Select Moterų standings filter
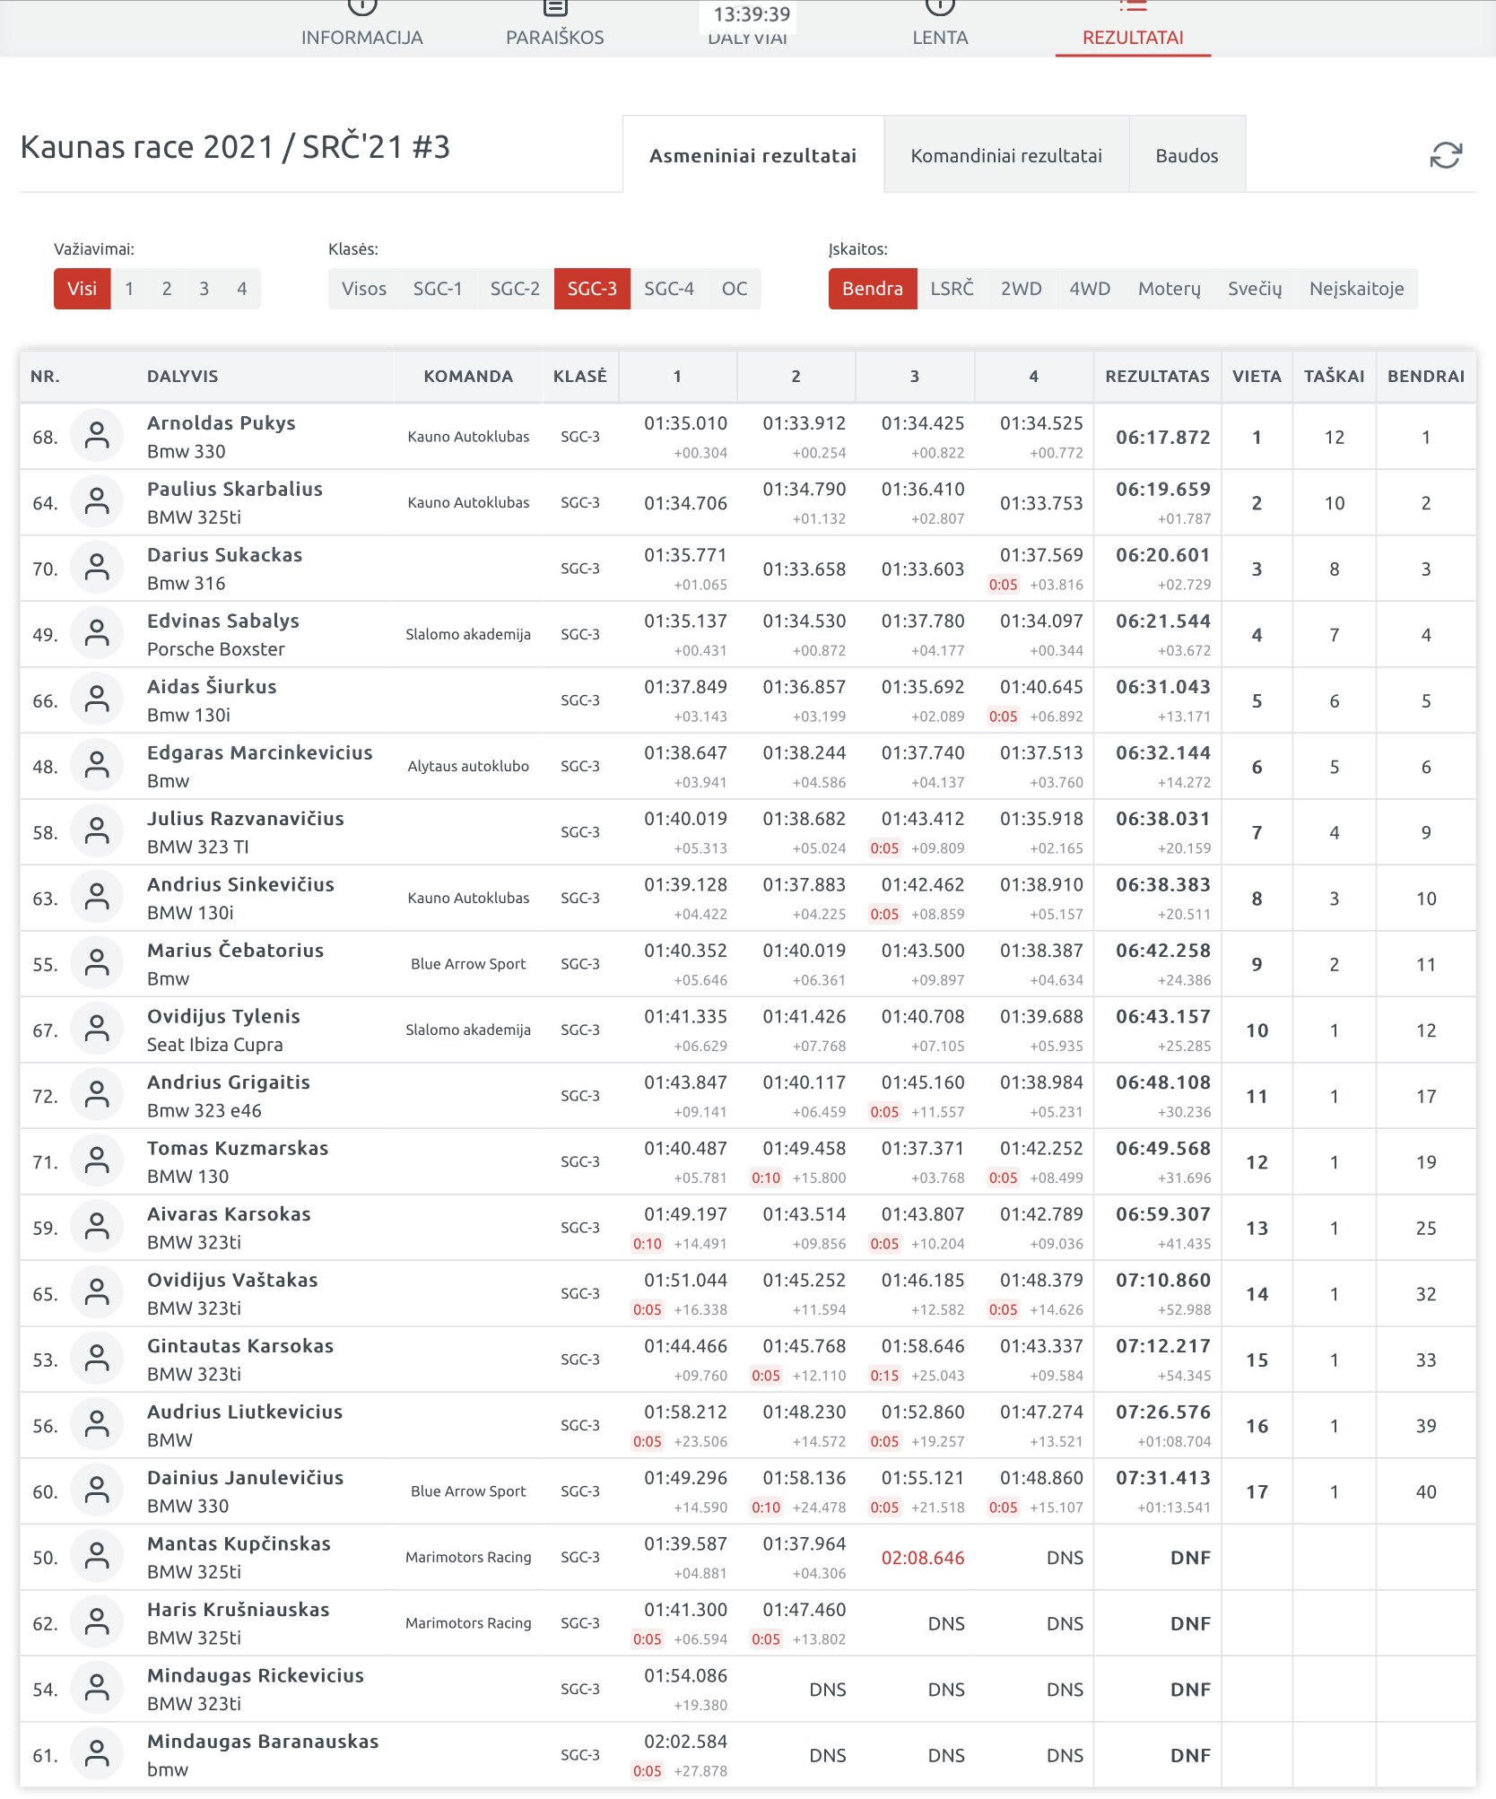Viewport: 1496px width, 1799px height. pyautogui.click(x=1170, y=289)
